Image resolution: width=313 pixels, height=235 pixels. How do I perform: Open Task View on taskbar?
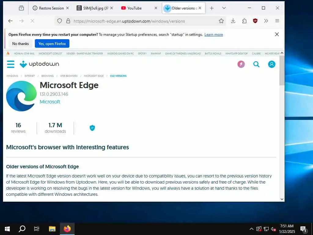pyautogui.click(x=37, y=229)
